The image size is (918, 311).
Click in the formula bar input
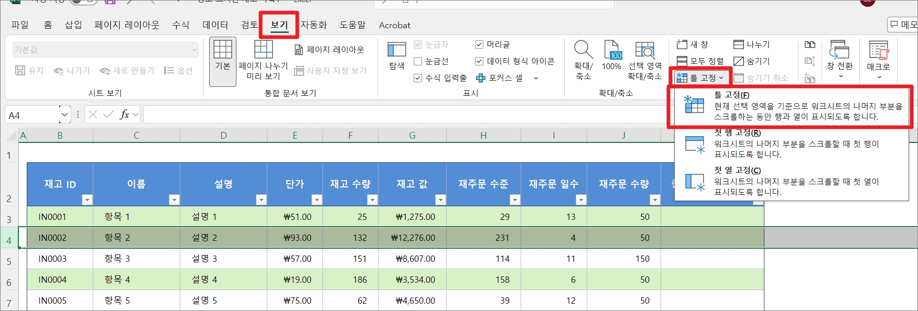(409, 115)
